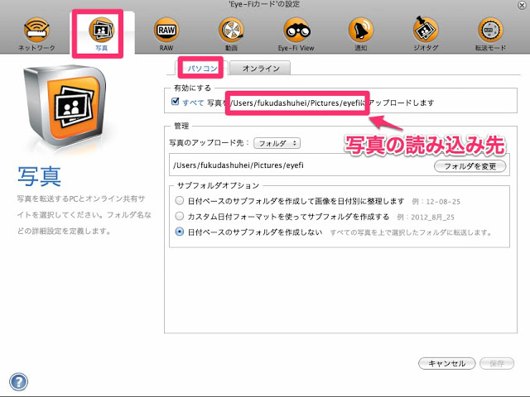Image resolution: width=530 pixels, height=397 pixels.
Task: Click the 管理 section label
Action: pyautogui.click(x=181, y=126)
